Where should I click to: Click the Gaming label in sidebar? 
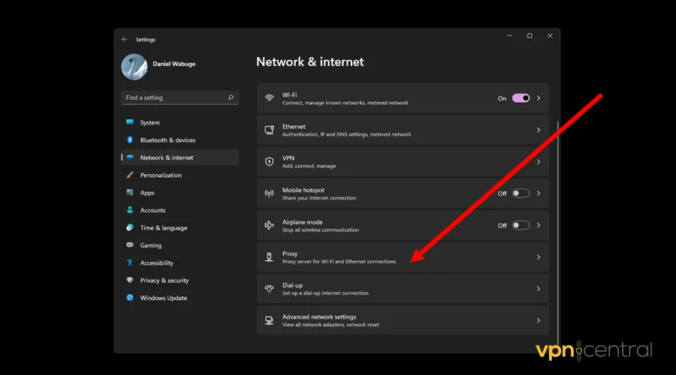pyautogui.click(x=150, y=245)
